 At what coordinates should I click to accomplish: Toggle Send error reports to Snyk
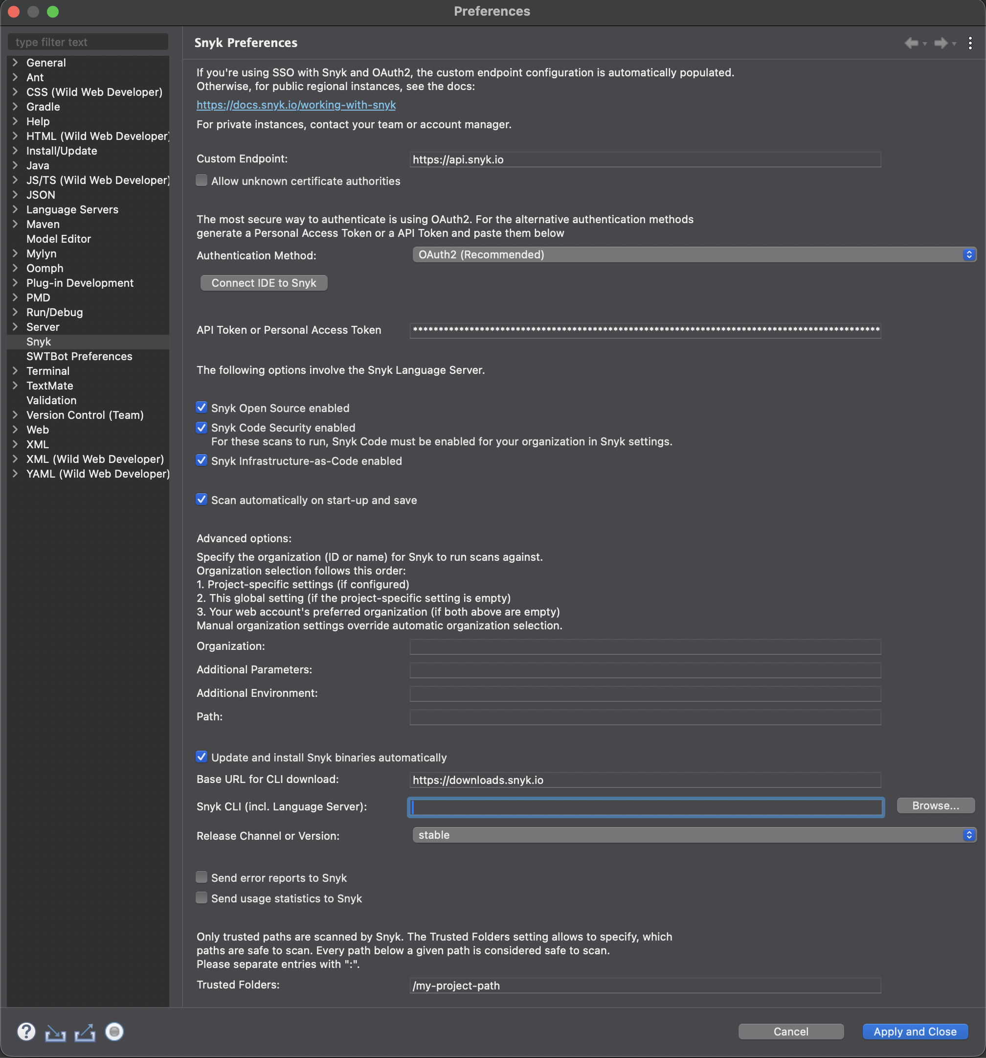(x=202, y=877)
